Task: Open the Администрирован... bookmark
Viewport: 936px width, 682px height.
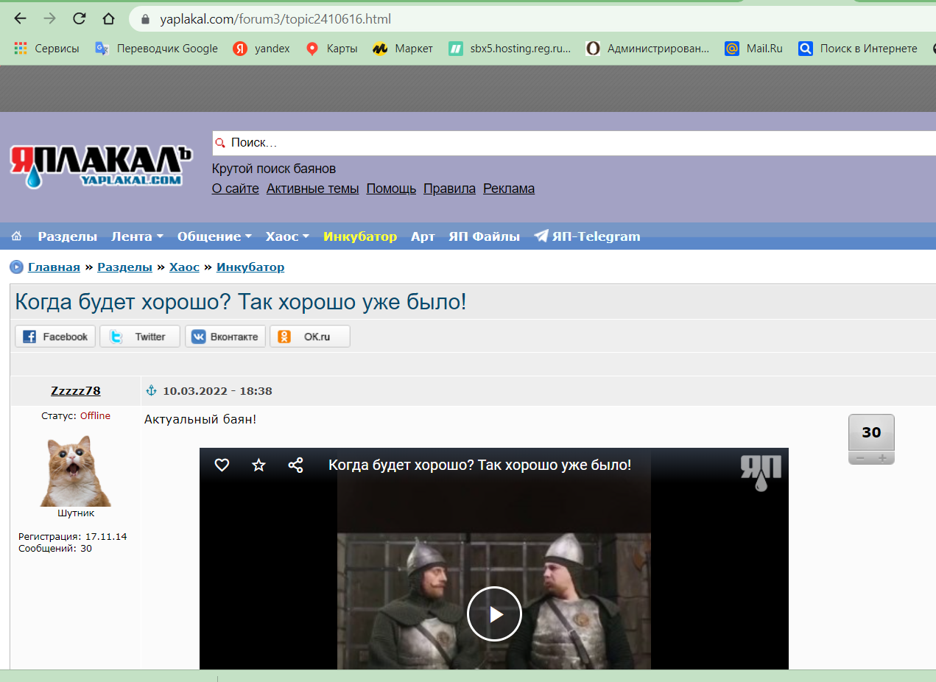Action: point(647,49)
